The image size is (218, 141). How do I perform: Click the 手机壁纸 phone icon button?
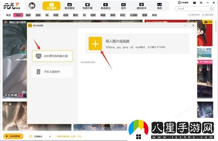pyautogui.click(x=183, y=3)
